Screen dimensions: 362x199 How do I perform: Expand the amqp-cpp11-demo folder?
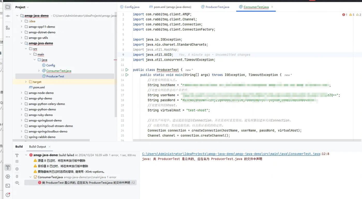[22, 27]
